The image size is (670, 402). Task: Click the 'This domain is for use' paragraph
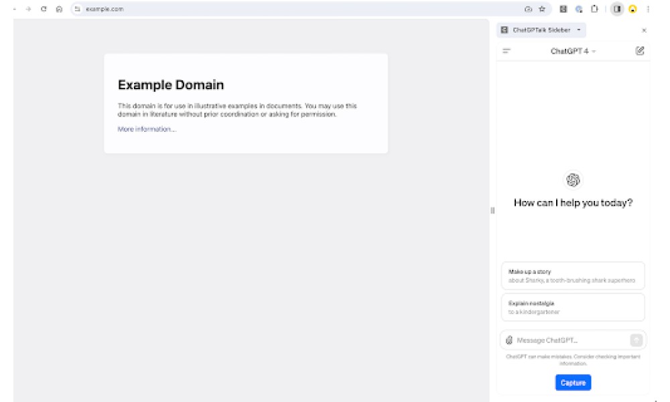(237, 110)
